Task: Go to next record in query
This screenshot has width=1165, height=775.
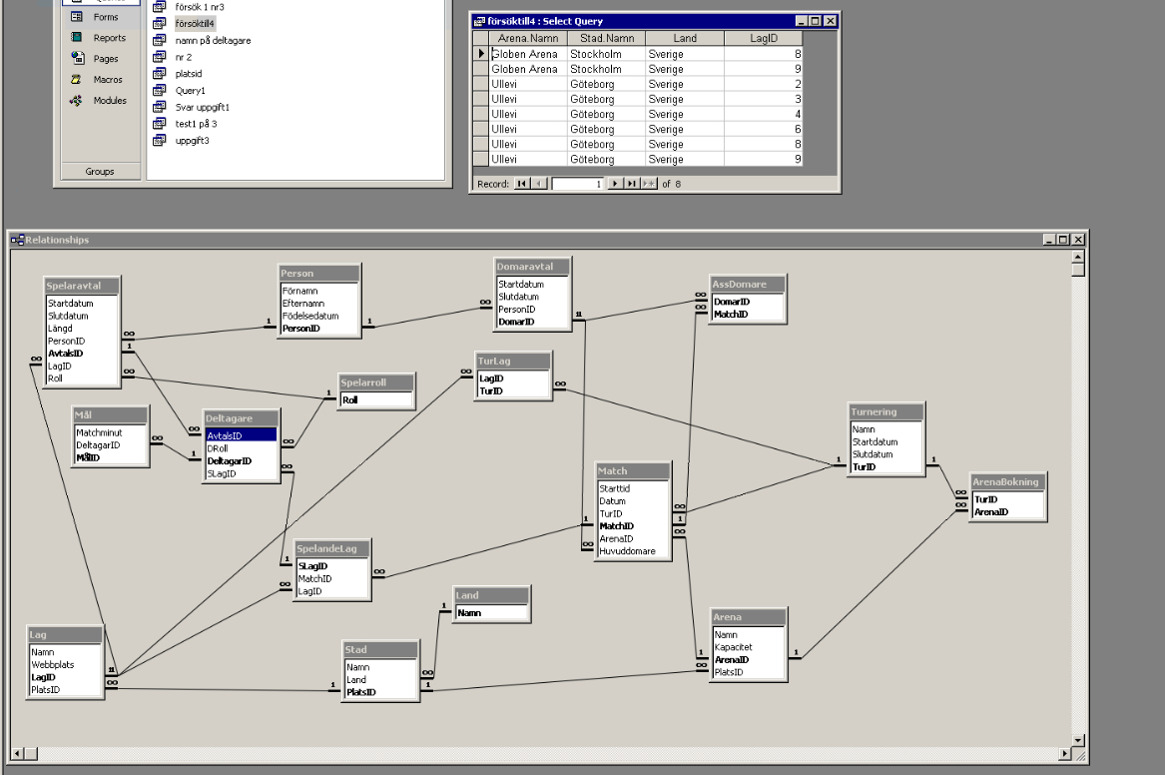Action: coord(615,184)
